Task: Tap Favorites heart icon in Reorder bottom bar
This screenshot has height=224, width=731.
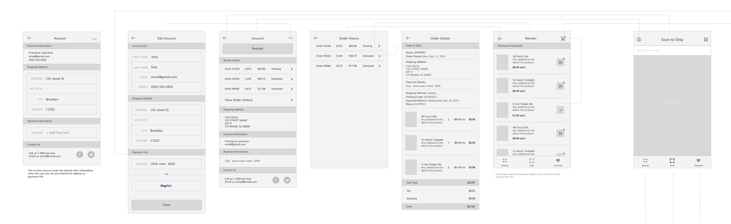Action: [x=558, y=161]
